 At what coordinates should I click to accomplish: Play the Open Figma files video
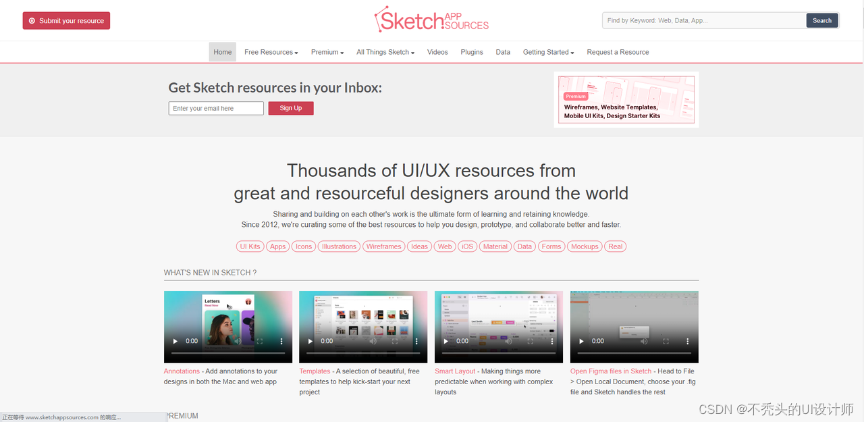click(x=582, y=341)
